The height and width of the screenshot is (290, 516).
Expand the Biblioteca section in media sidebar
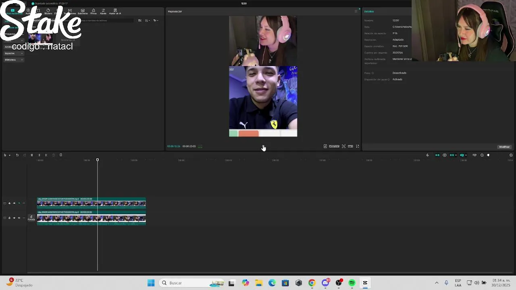14,60
